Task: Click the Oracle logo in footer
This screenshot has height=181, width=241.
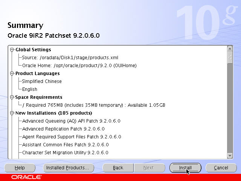Action: (x=26, y=177)
